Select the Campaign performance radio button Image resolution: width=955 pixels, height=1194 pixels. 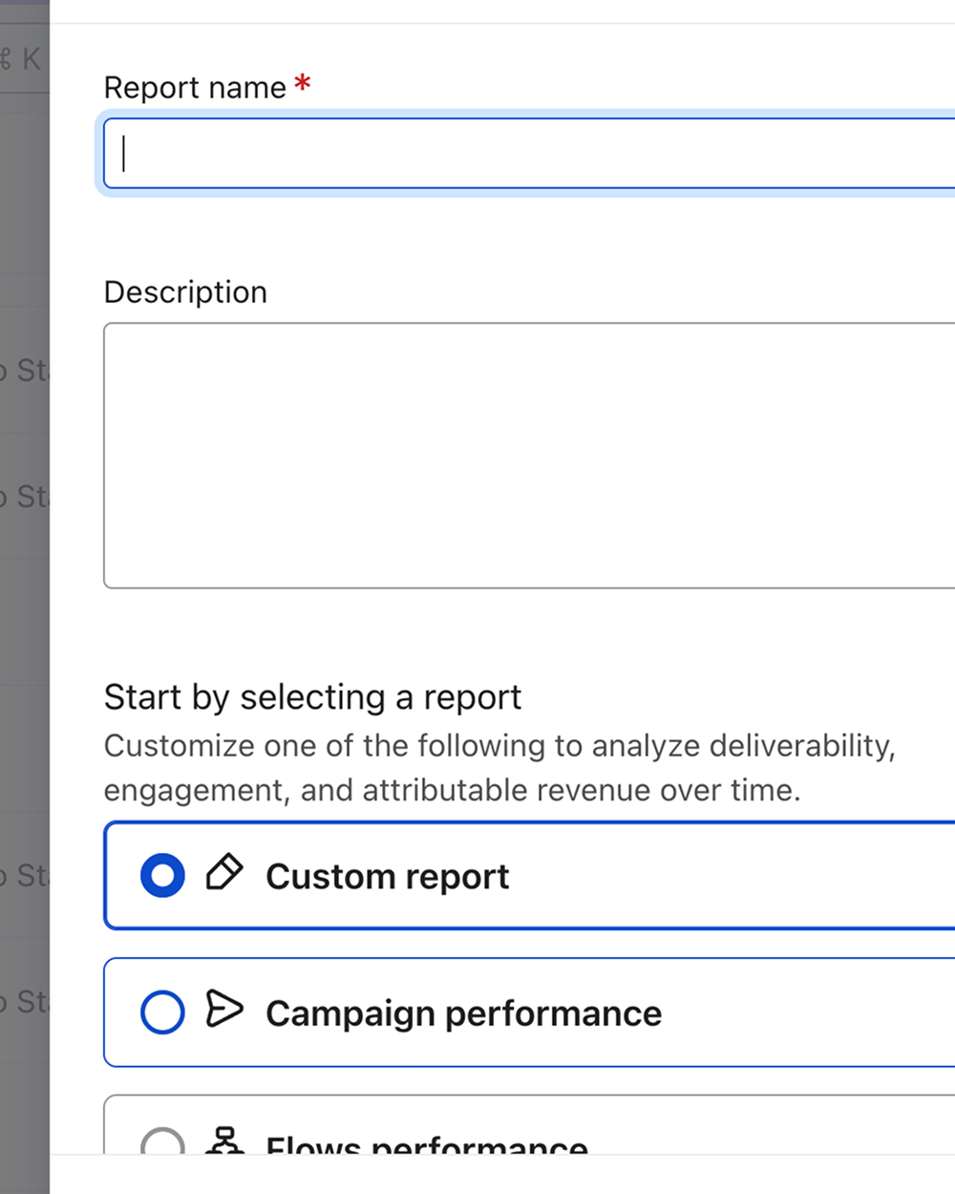pyautogui.click(x=162, y=1013)
